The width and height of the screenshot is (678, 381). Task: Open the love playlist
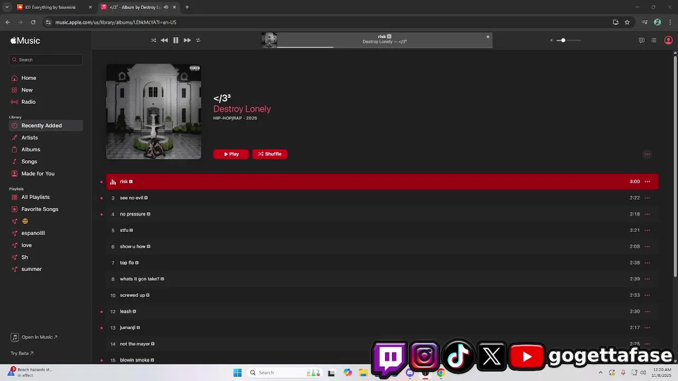pos(26,245)
